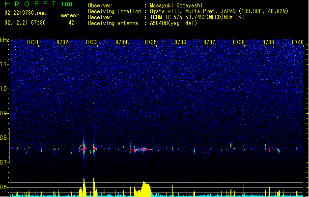
Task: Click the 'Receiving antenna' label
Action: pyautogui.click(x=113, y=23)
